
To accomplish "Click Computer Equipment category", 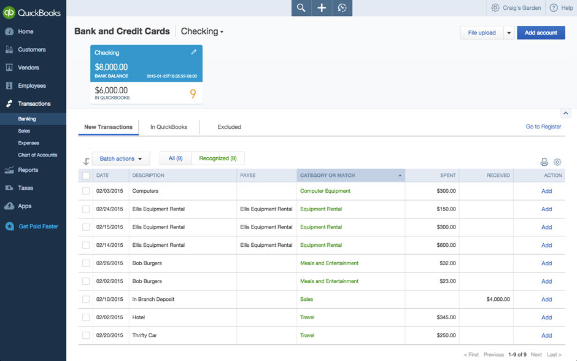I will 325,191.
